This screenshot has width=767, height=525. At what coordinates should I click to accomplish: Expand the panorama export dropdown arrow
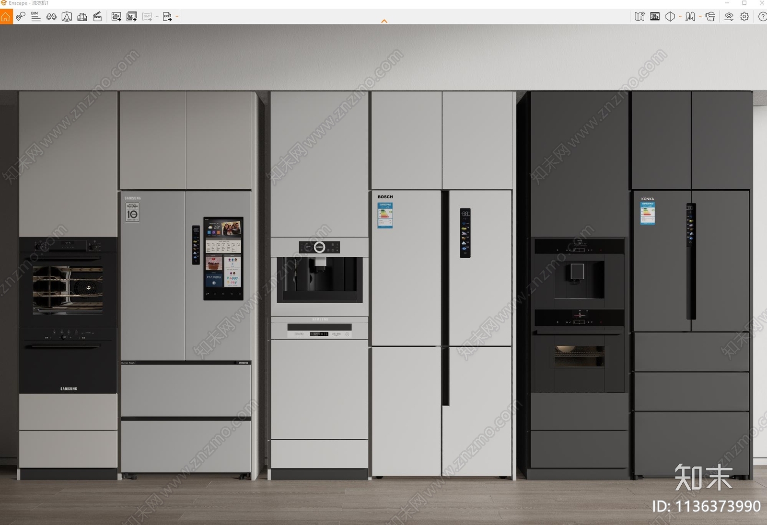[x=157, y=17]
